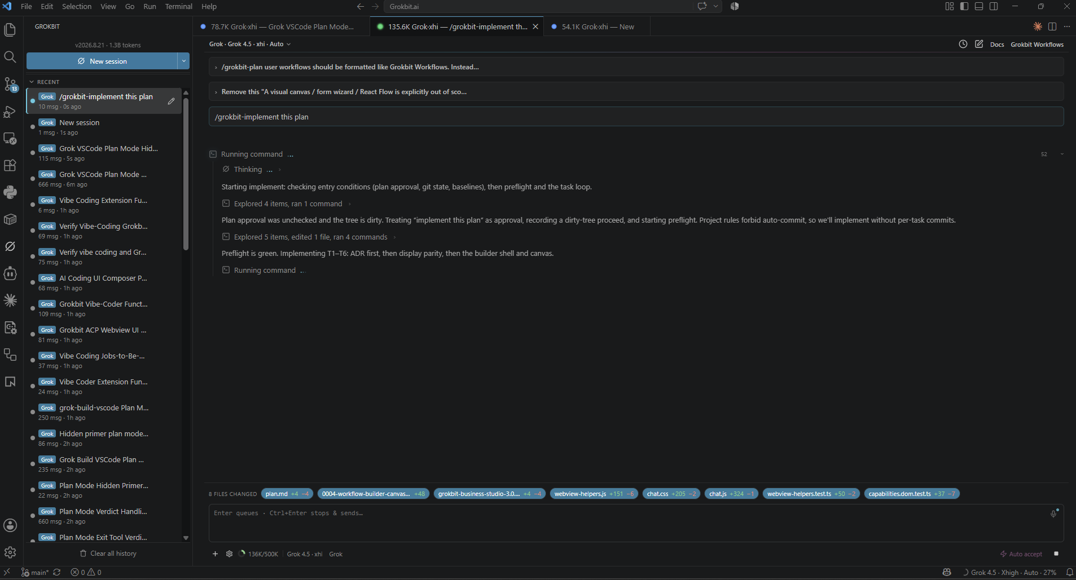Viewport: 1076px width, 580px height.
Task: Split the editor to the right
Action: coord(1052,26)
